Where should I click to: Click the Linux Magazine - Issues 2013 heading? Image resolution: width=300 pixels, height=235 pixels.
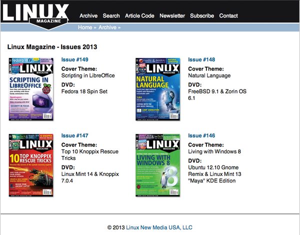coord(52,47)
